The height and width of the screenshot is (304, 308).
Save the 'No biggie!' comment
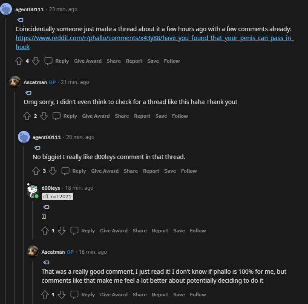pos(170,171)
